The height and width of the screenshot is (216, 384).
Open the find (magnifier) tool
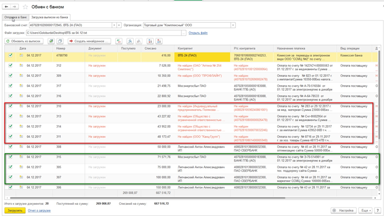click(130, 41)
